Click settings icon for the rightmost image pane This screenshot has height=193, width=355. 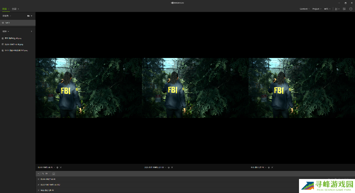(x=269, y=168)
